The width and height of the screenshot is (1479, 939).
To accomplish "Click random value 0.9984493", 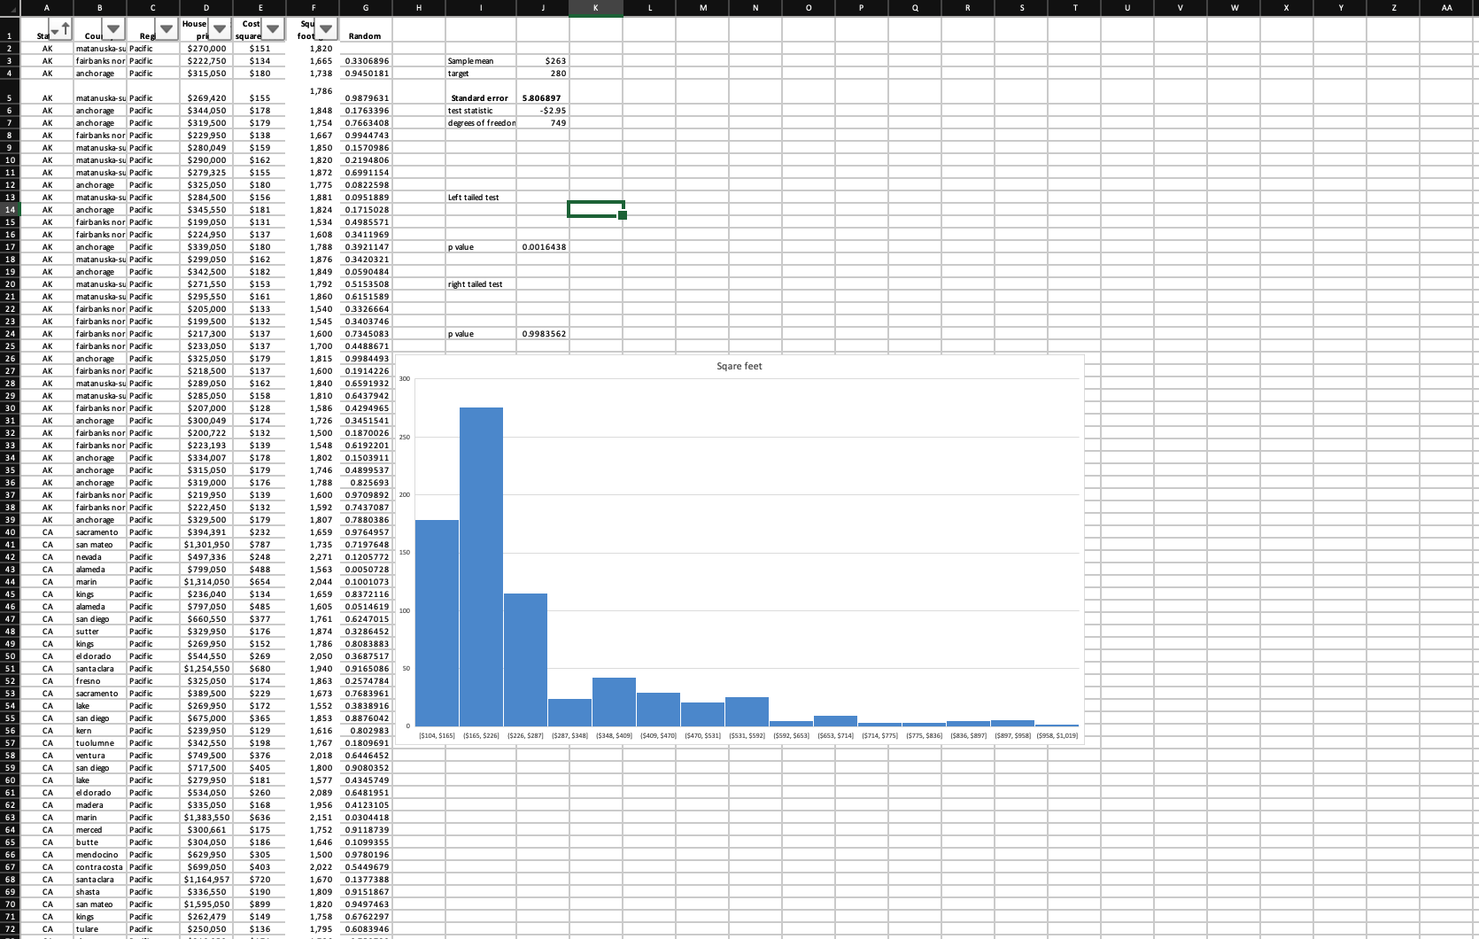I will [x=366, y=359].
